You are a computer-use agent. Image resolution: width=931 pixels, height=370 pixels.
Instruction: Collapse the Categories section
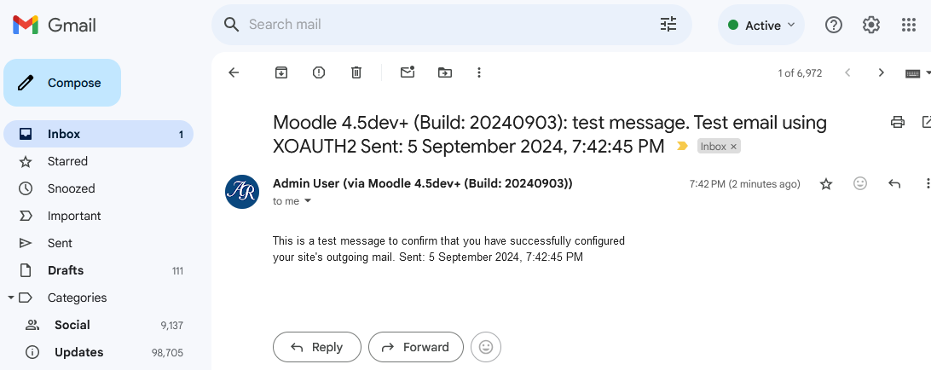[x=11, y=298]
